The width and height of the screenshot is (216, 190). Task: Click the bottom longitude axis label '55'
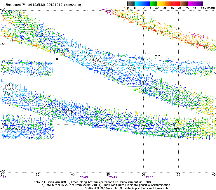[x=178, y=175]
